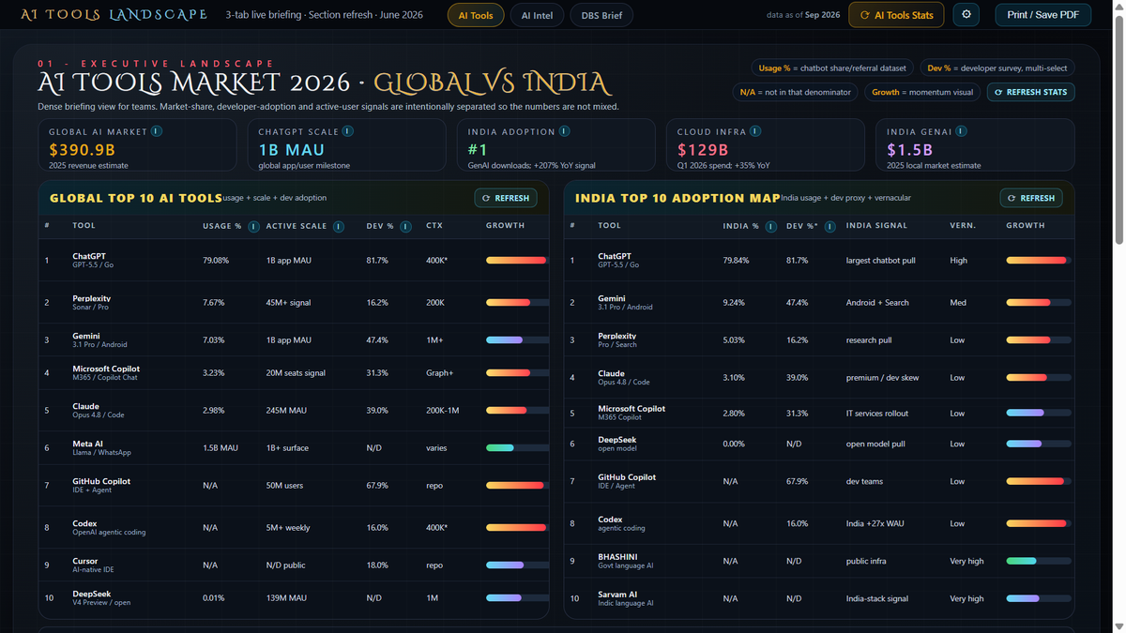Select BHASHINI in India table

click(819, 561)
